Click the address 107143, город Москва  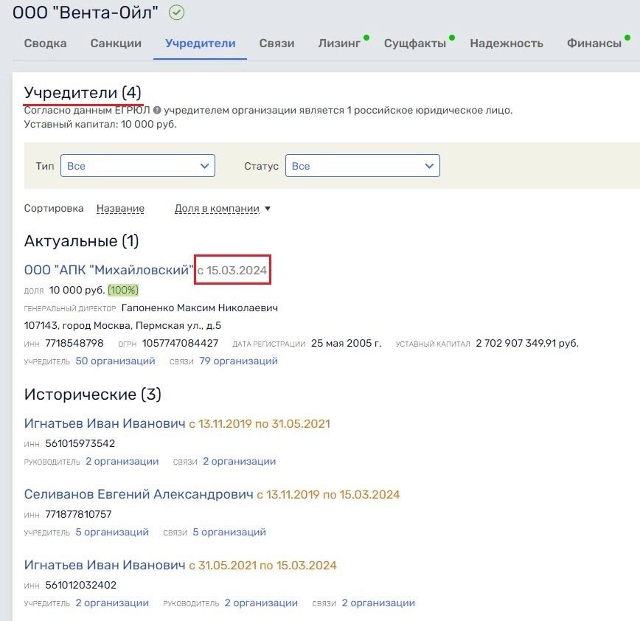pyautogui.click(x=122, y=325)
